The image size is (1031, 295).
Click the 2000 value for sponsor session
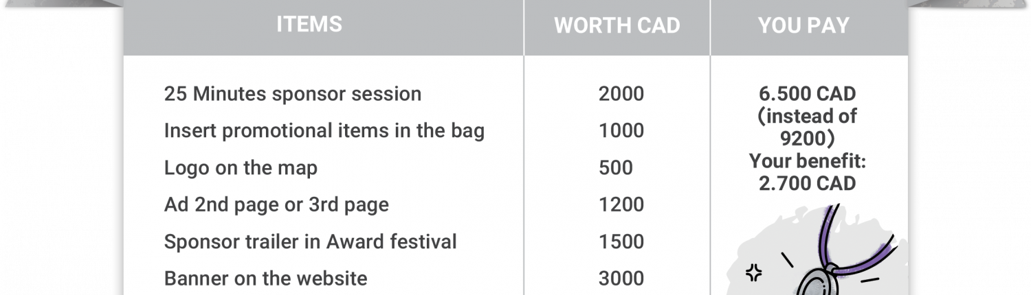[621, 94]
